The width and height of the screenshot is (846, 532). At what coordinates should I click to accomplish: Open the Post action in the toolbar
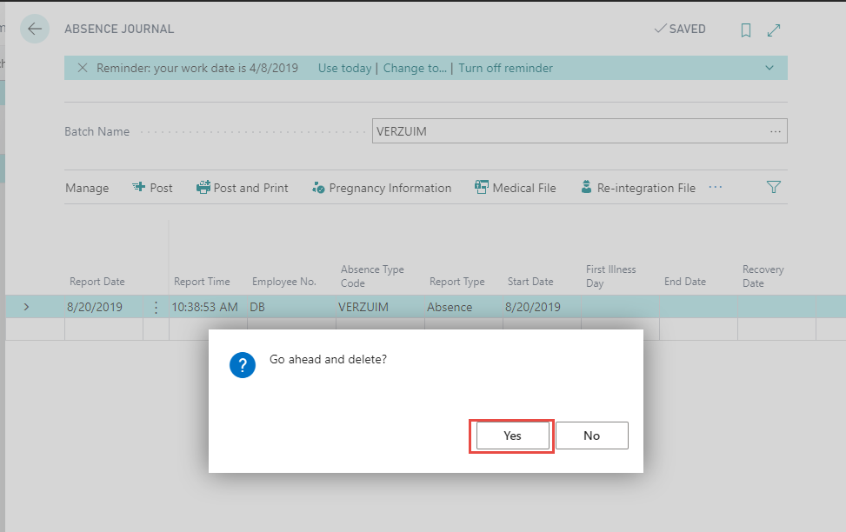152,187
